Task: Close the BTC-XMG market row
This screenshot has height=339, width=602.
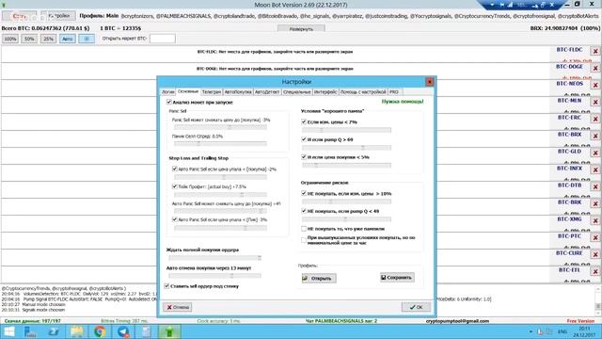Action: pyautogui.click(x=595, y=220)
